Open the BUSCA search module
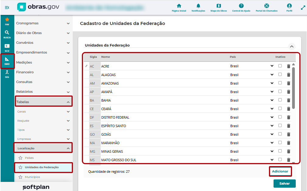The width and height of the screenshot is (307, 191). (x=7, y=34)
